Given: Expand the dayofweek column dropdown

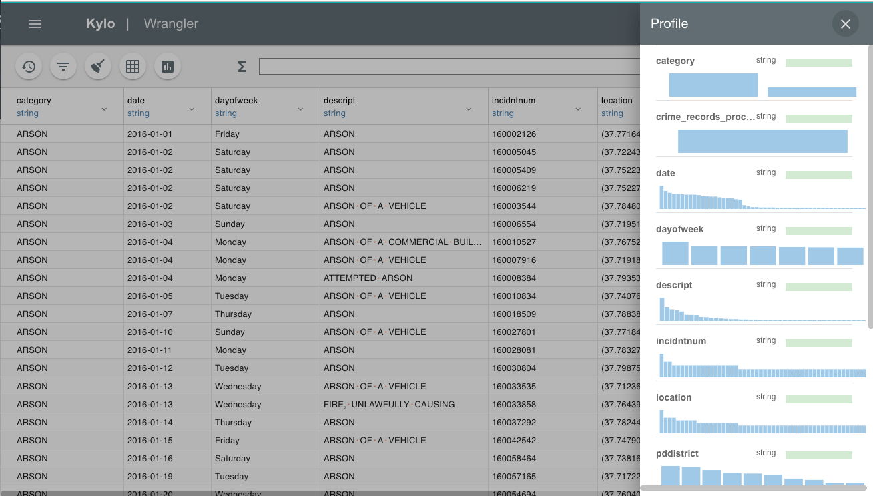Looking at the screenshot, I should pos(300,109).
